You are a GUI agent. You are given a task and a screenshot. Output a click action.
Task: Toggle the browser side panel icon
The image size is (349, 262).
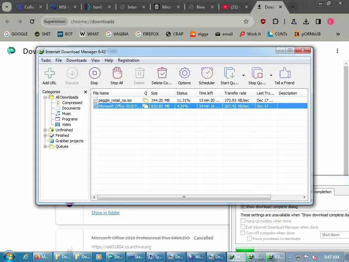pos(318,21)
